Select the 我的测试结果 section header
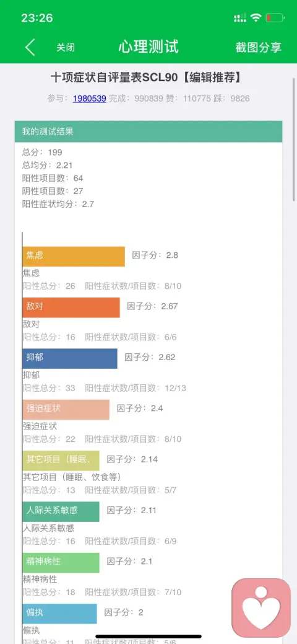Screen dimensions: 297x644 [148, 131]
